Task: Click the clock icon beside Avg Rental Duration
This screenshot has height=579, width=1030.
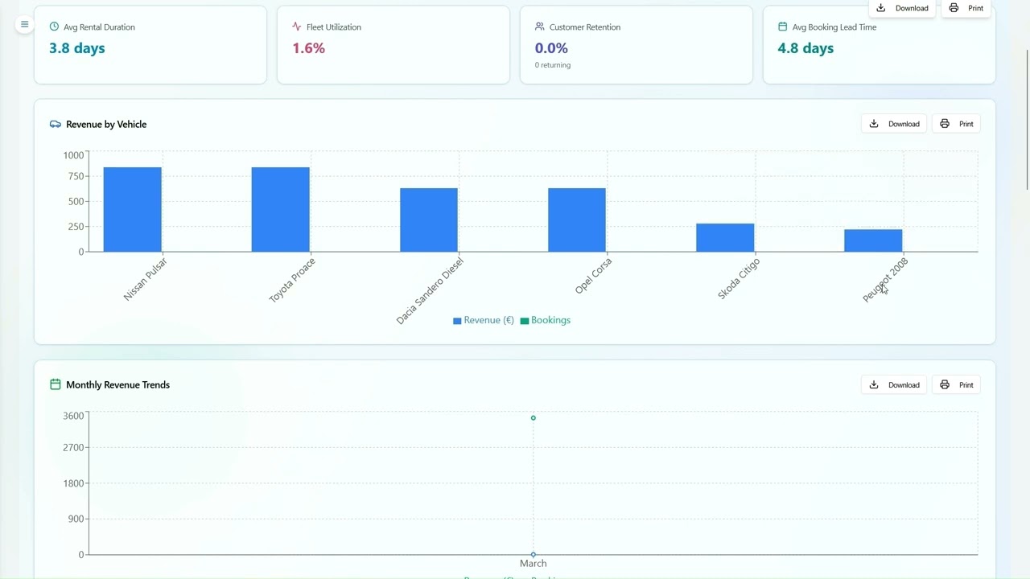Action: (x=54, y=27)
